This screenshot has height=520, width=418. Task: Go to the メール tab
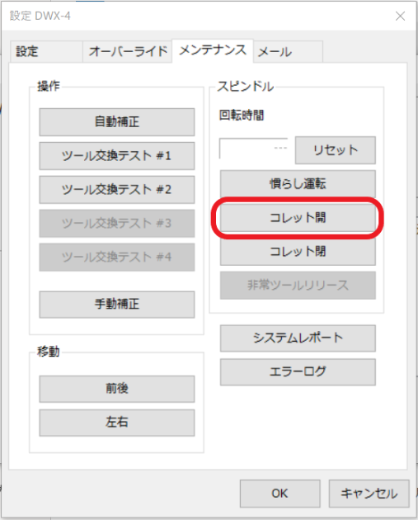(289, 52)
